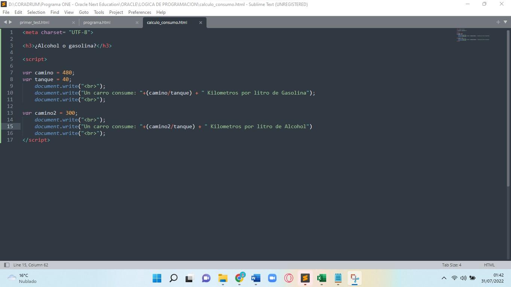Viewport: 511px width, 287px height.
Task: Click the opening script tag
Action: (35, 59)
